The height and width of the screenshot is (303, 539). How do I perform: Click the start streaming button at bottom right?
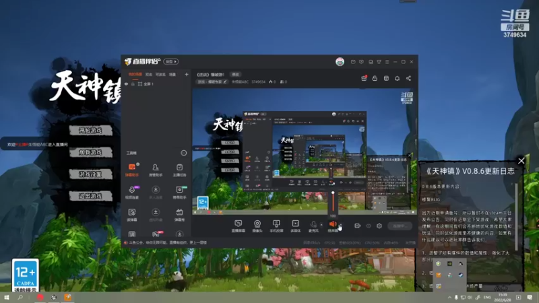400,226
